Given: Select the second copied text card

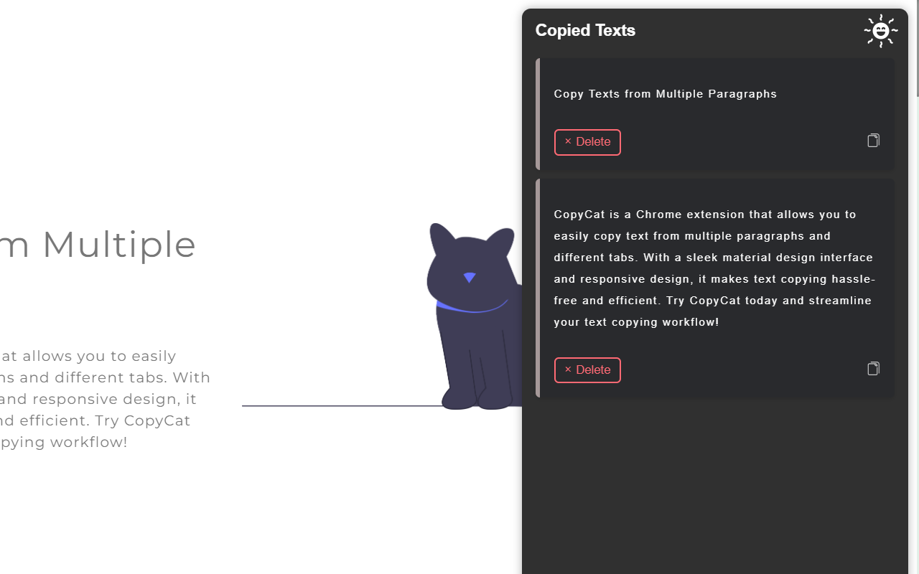Looking at the screenshot, I should [716, 287].
